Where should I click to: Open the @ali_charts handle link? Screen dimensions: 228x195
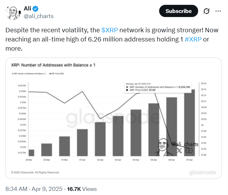click(x=39, y=16)
